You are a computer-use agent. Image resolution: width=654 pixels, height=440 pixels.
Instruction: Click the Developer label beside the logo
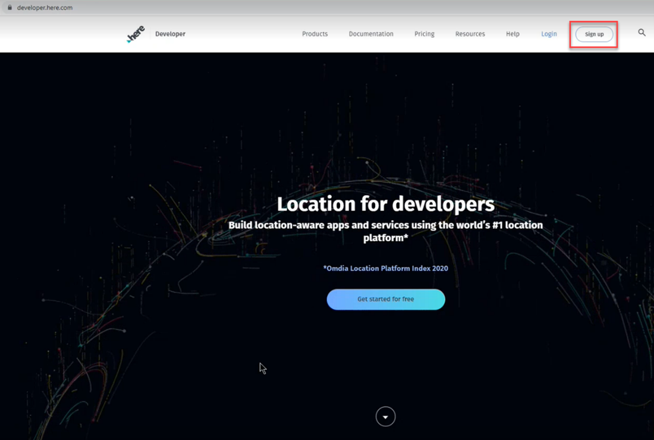click(170, 34)
